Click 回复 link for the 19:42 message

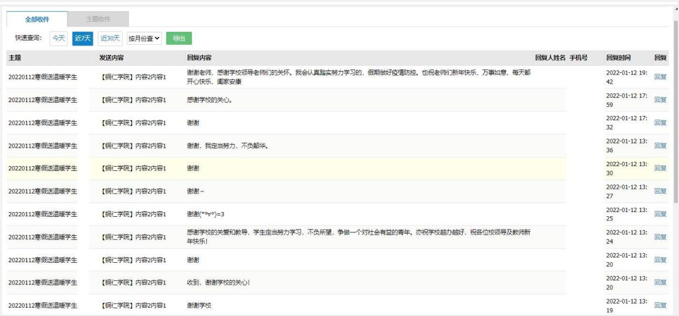pyautogui.click(x=660, y=77)
